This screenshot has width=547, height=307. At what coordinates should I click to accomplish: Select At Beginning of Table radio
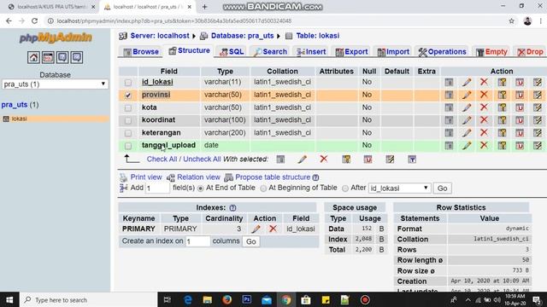point(263,188)
